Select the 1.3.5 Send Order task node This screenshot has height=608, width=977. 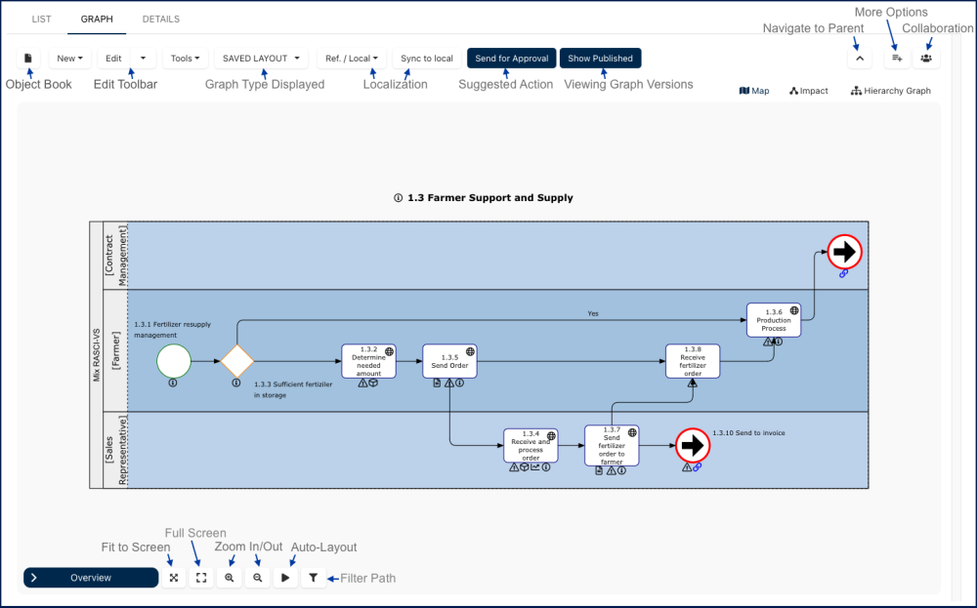(x=449, y=361)
